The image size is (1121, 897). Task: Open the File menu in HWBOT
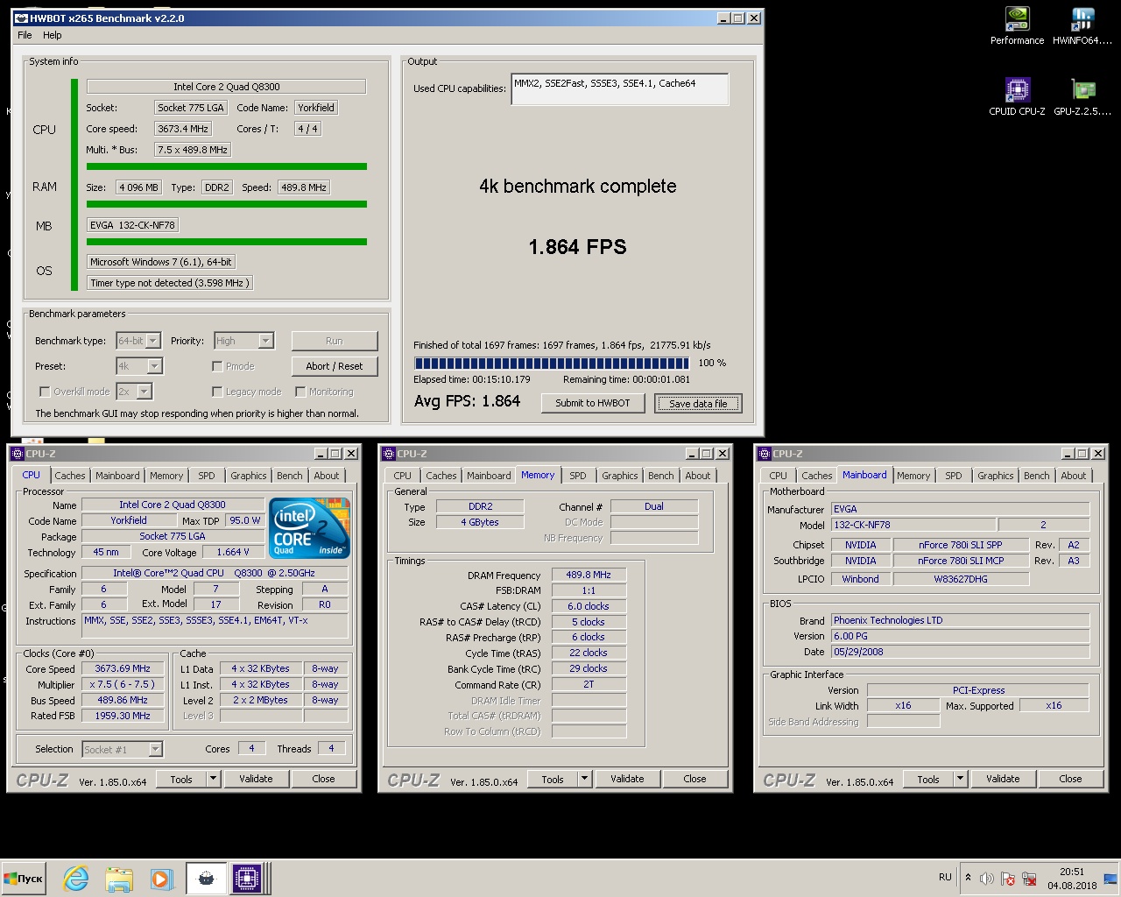point(25,35)
